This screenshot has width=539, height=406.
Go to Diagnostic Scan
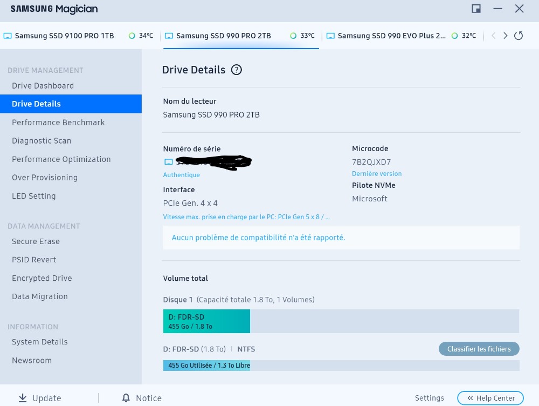click(x=42, y=141)
